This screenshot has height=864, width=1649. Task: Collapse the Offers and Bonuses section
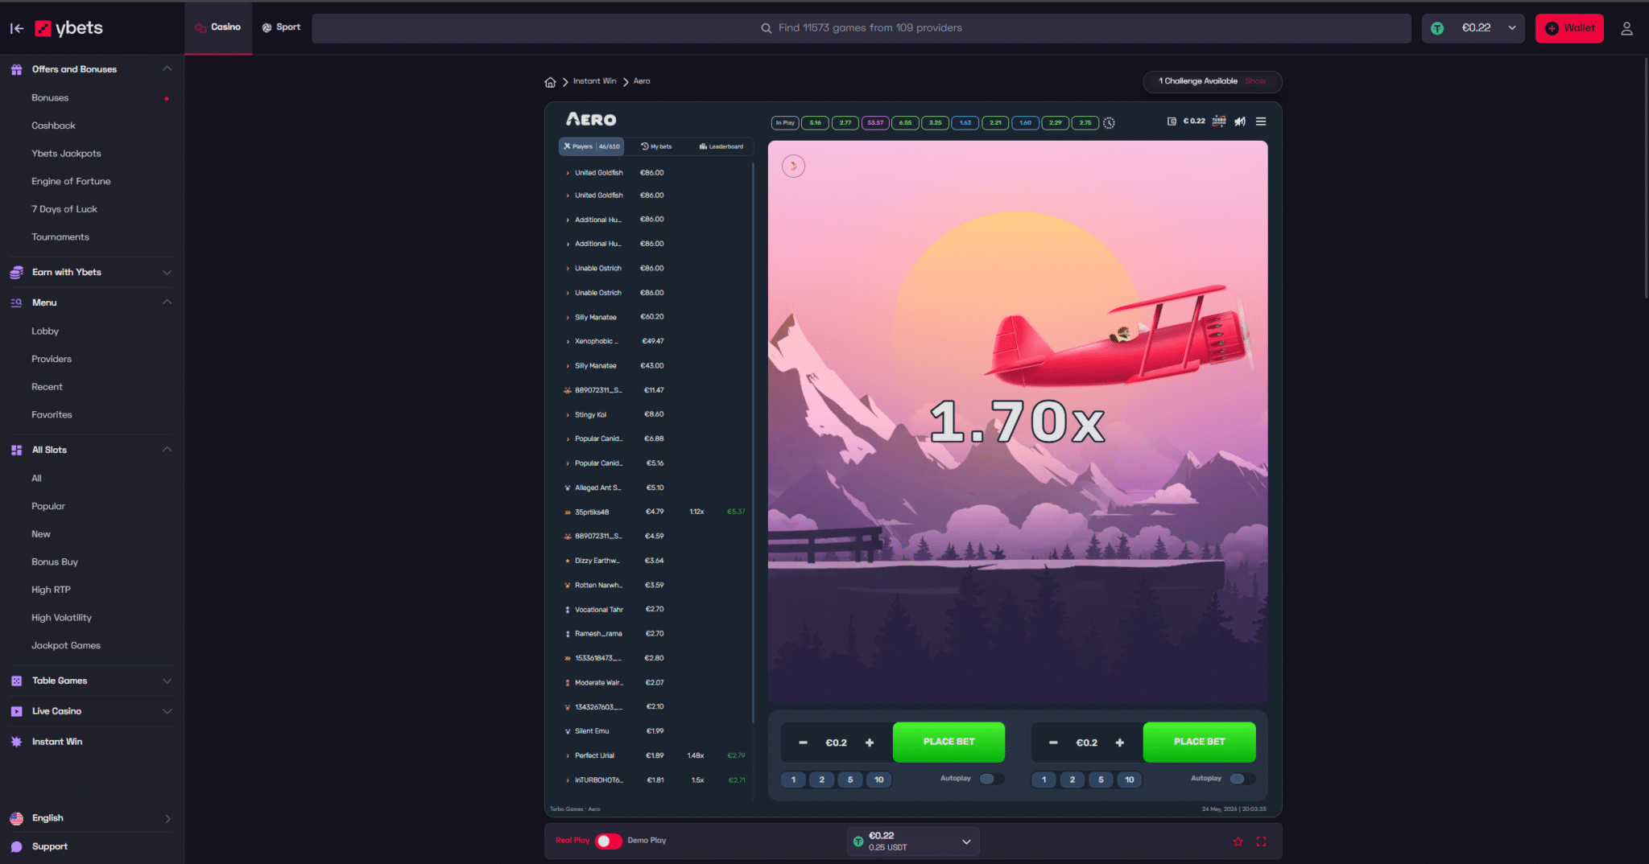point(167,69)
